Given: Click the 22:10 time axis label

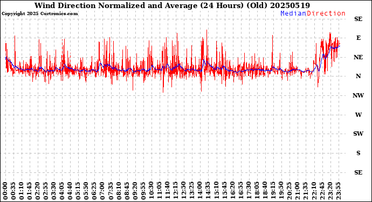Looking at the screenshot, I should click(314, 191).
